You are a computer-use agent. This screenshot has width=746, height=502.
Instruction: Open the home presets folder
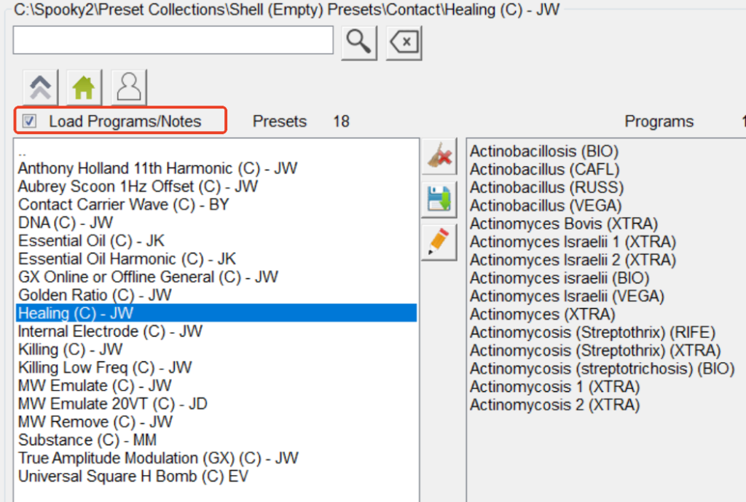coord(84,88)
